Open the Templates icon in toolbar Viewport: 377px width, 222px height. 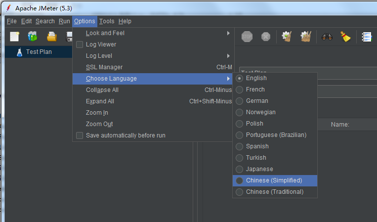coord(33,37)
